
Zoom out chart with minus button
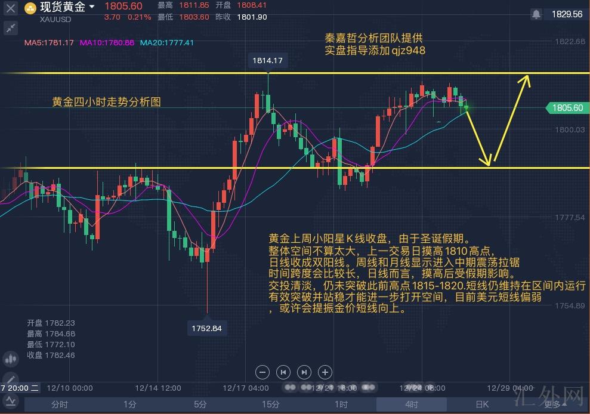point(262,372)
